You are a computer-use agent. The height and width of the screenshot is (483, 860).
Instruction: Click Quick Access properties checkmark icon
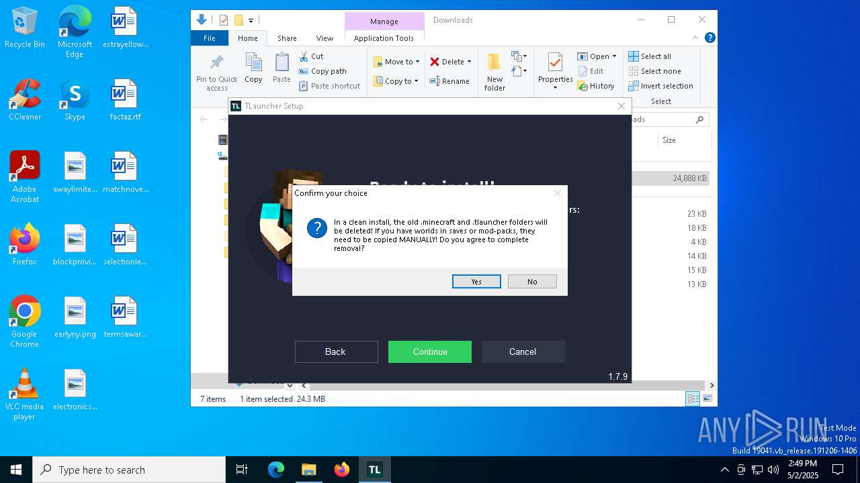[224, 20]
